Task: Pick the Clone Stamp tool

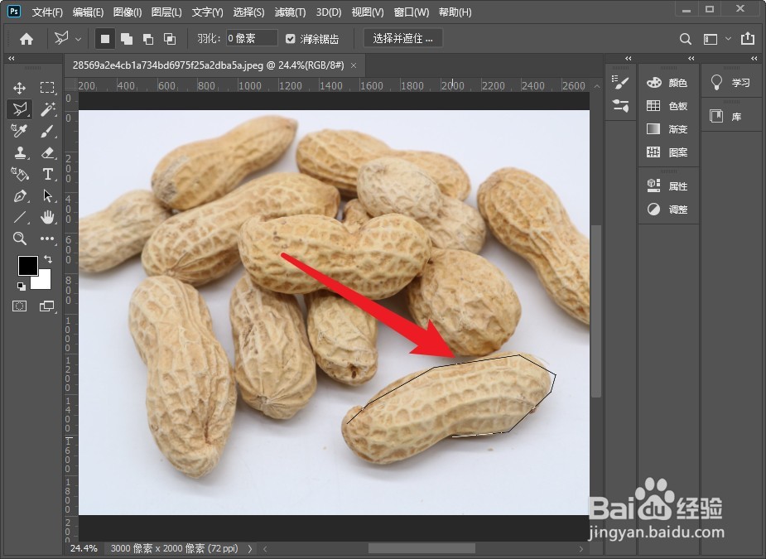Action: coord(18,152)
